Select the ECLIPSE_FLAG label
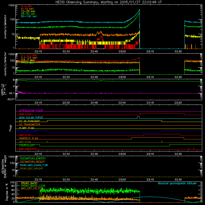The image size is (205, 205). point(28,131)
